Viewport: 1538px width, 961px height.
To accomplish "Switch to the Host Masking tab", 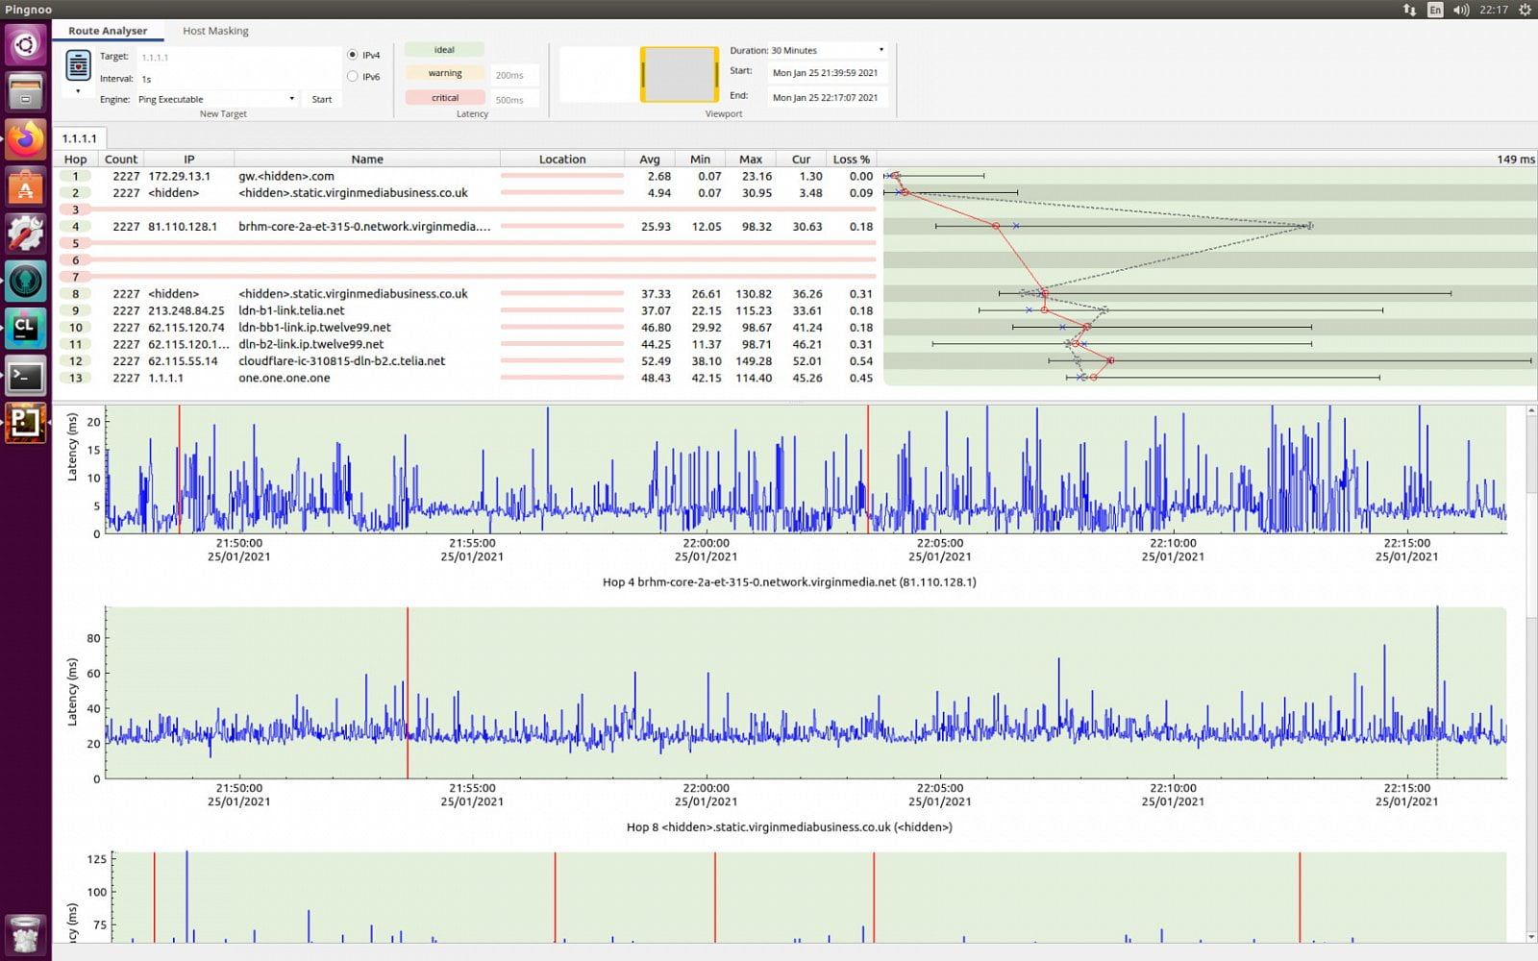I will coord(215,31).
